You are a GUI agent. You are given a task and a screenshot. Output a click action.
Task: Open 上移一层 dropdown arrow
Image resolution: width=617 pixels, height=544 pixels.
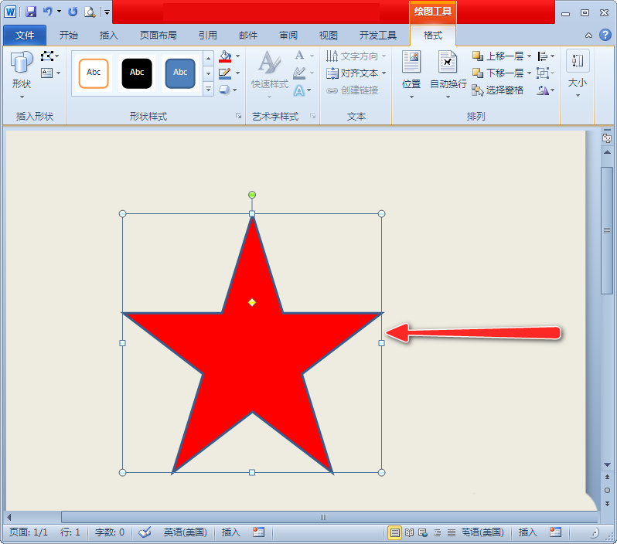click(529, 56)
